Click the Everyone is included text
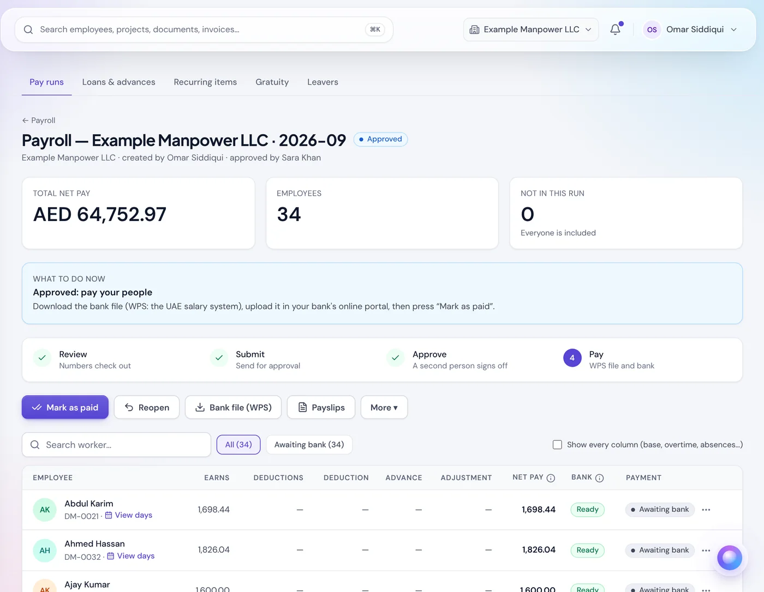 click(x=558, y=233)
